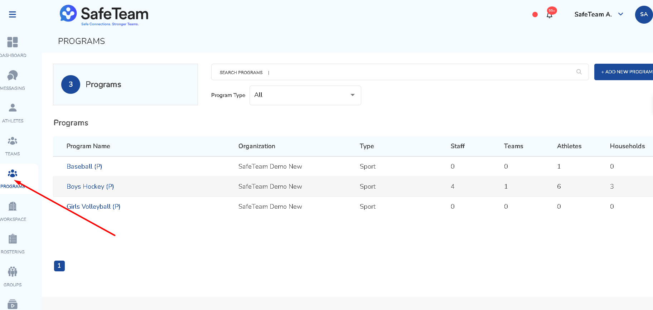Expand the SafeTeam A. account menu
Image resolution: width=653 pixels, height=310 pixels.
pos(599,14)
